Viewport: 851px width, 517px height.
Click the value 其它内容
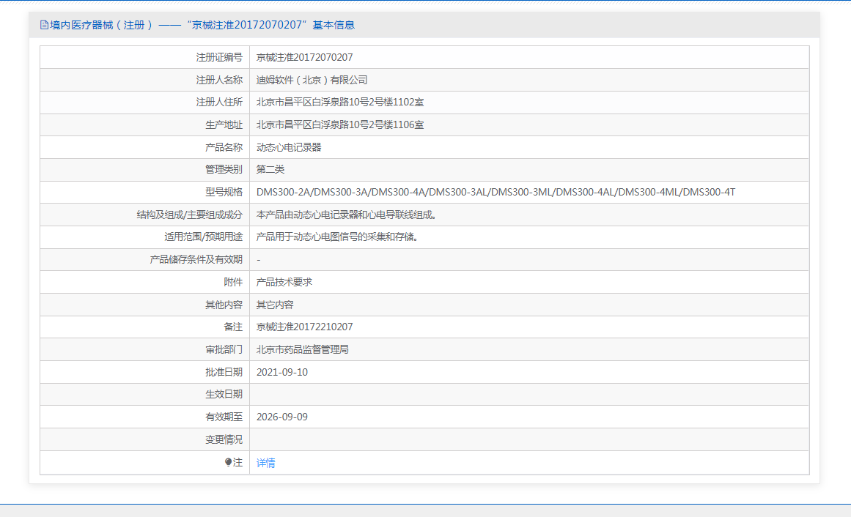(x=275, y=305)
